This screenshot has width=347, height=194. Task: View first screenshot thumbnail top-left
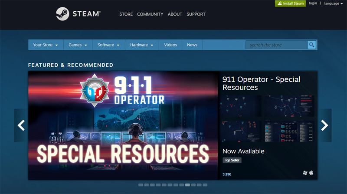coord(241,106)
